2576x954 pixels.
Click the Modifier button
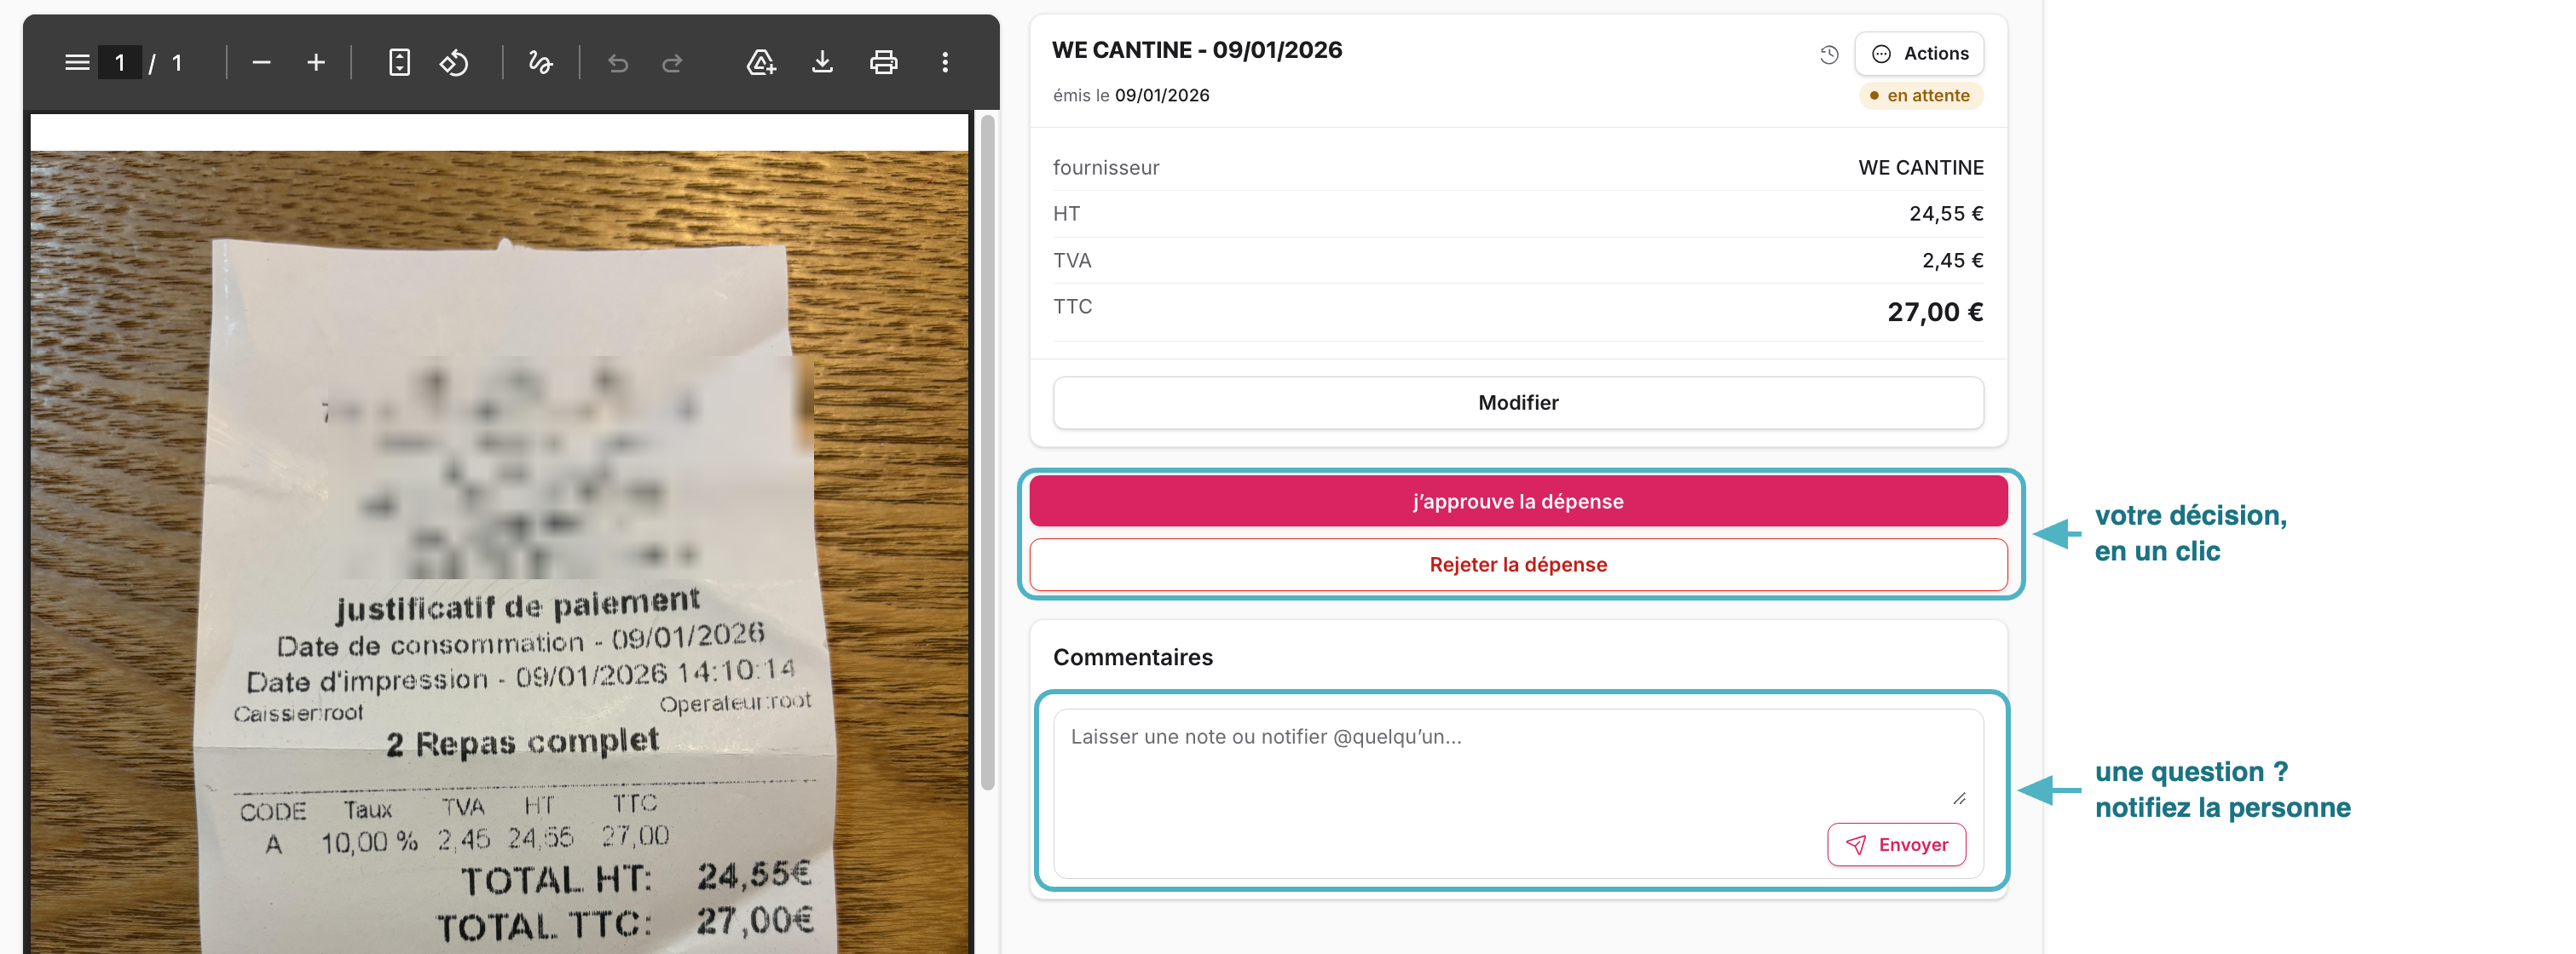[1518, 403]
